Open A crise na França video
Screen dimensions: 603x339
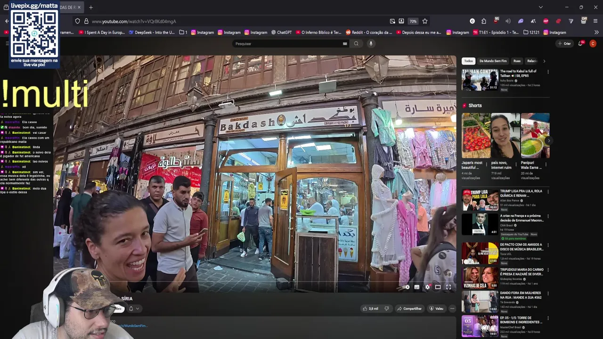click(x=480, y=225)
